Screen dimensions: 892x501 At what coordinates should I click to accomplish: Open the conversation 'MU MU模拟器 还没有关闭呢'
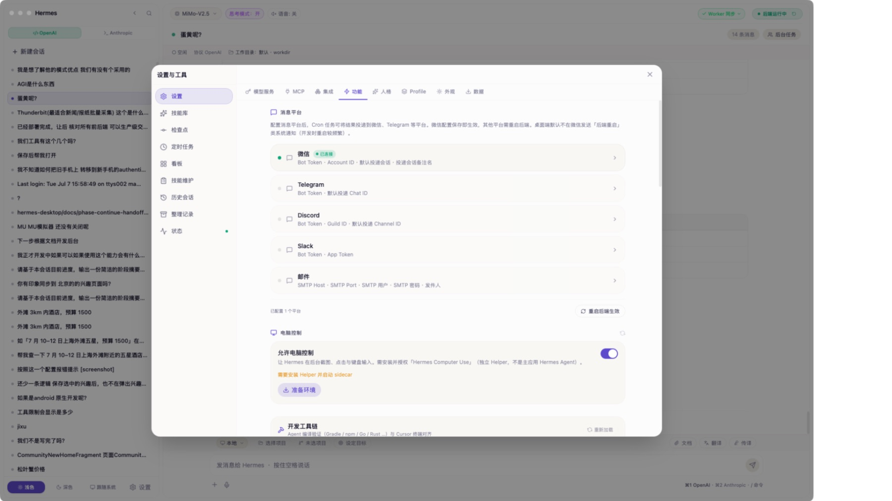[x=79, y=227]
